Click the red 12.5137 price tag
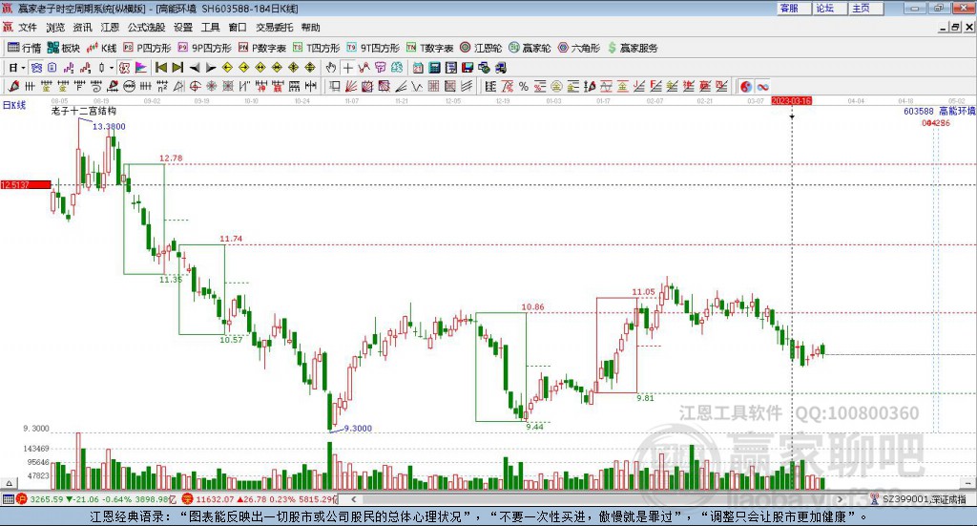Screen dimensions: 977x526 (x=26, y=184)
